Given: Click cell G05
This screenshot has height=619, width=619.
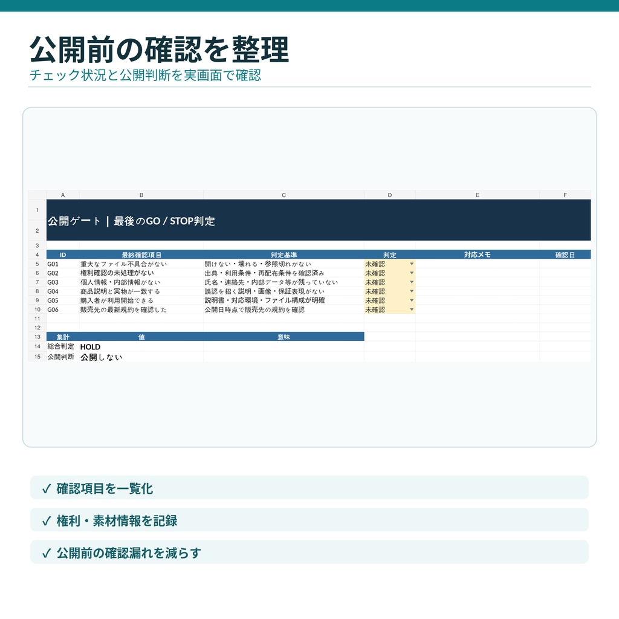Looking at the screenshot, I should (63, 300).
